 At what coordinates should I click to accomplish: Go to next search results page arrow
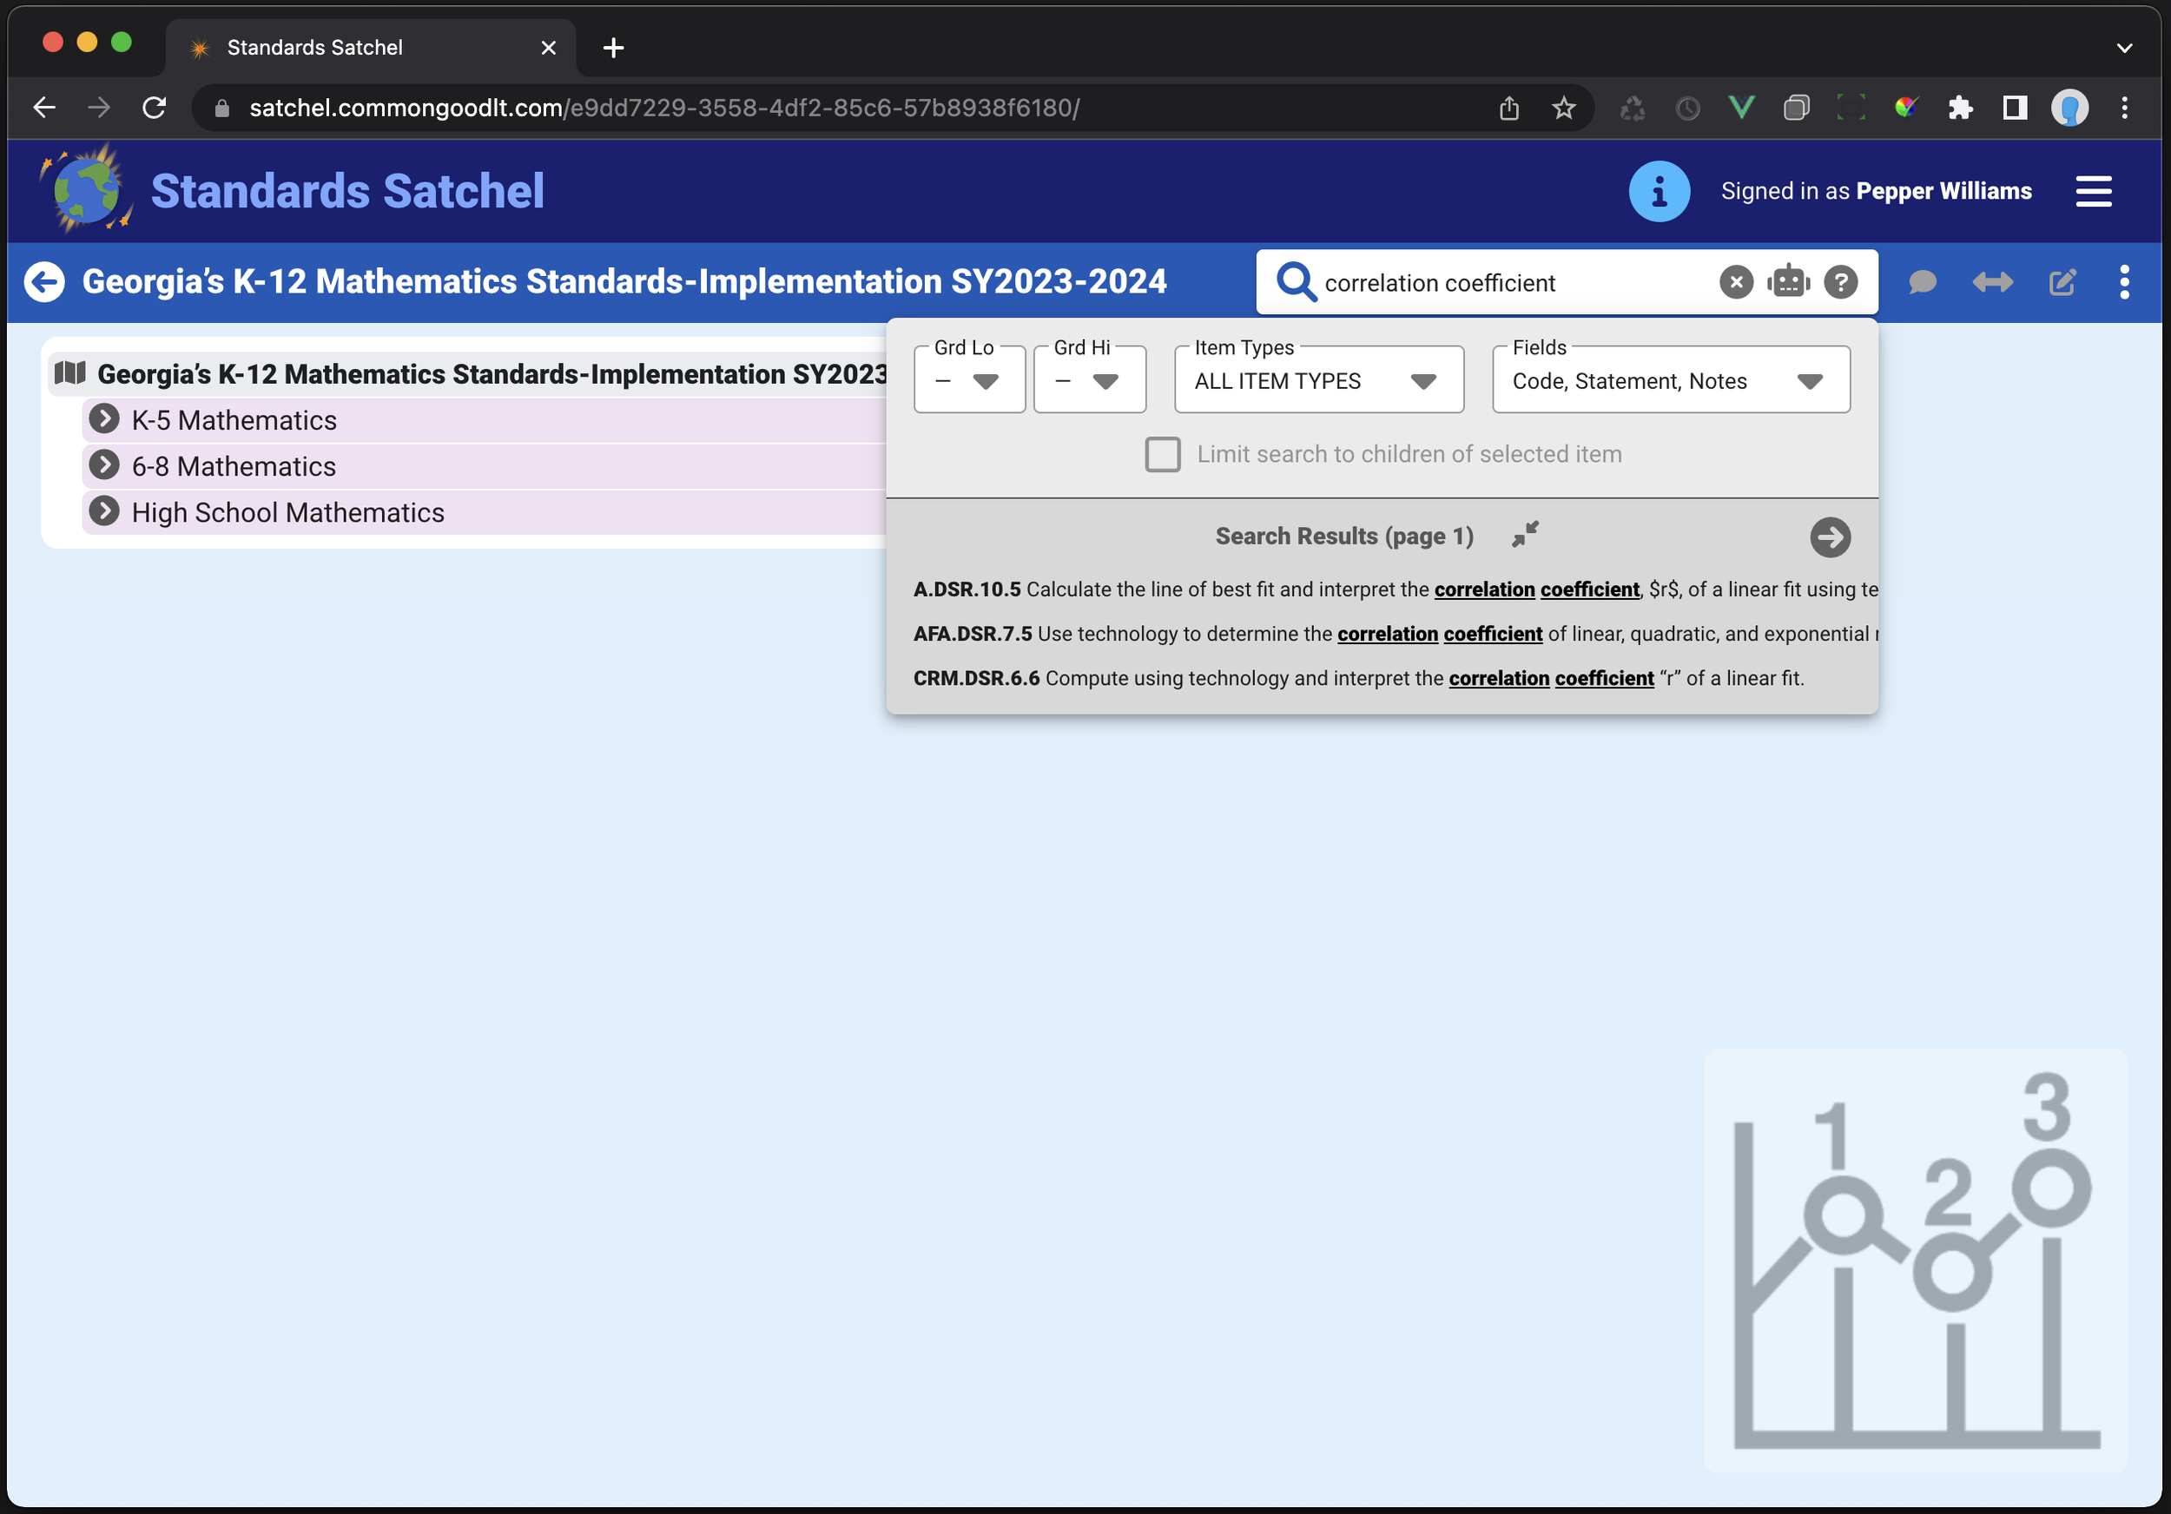pos(1830,536)
